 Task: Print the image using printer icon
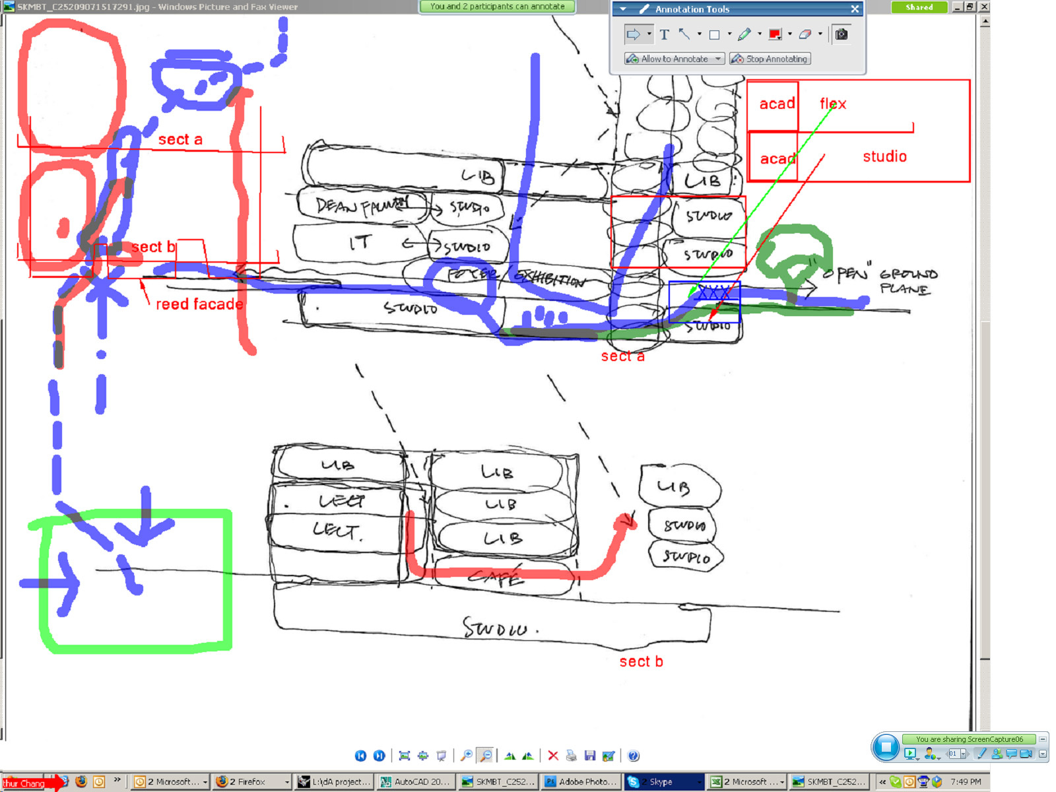pyautogui.click(x=572, y=756)
